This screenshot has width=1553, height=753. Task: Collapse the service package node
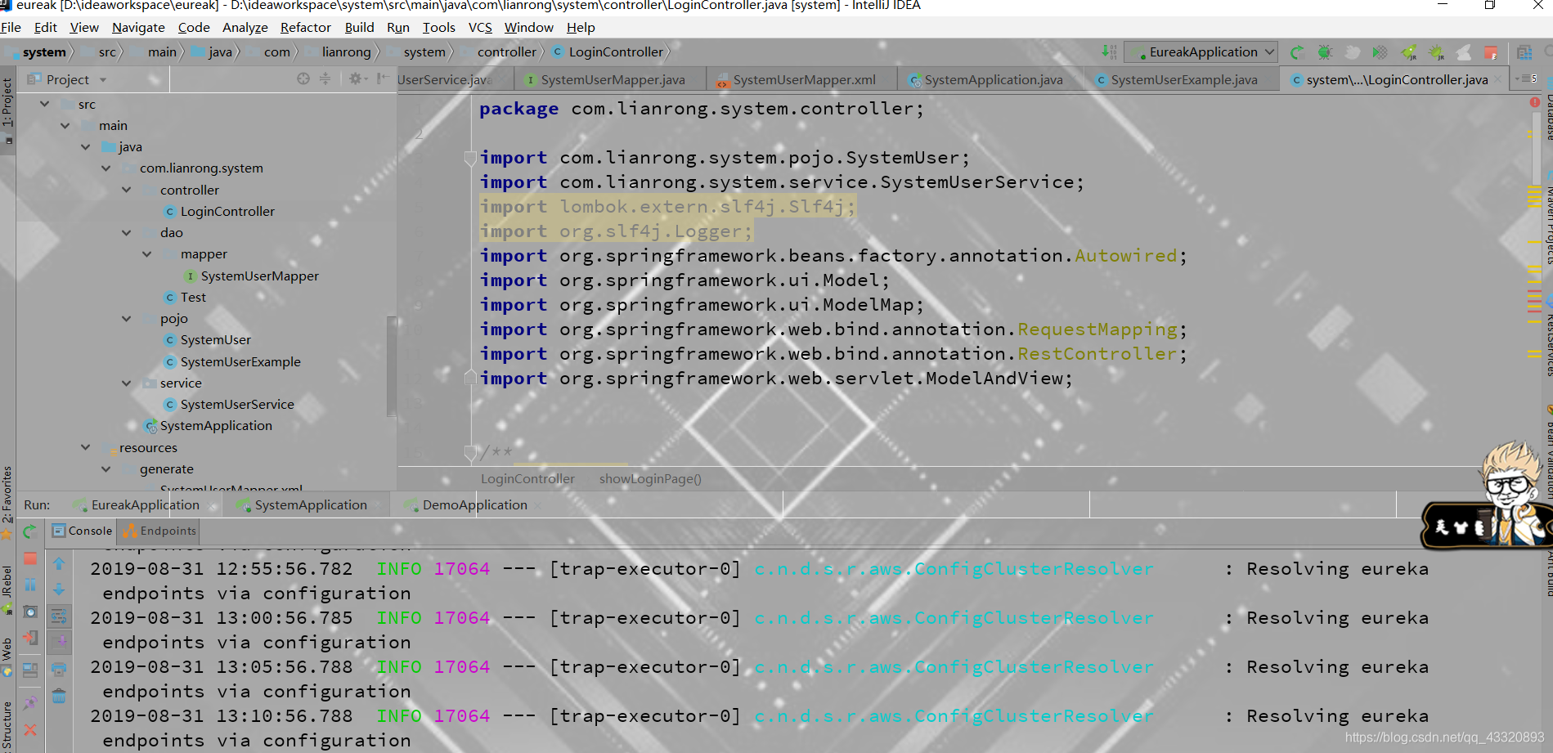pos(127,383)
